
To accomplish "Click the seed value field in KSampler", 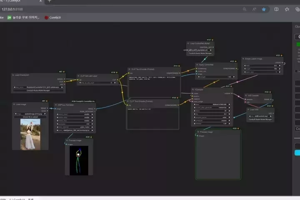I will point(212,105).
